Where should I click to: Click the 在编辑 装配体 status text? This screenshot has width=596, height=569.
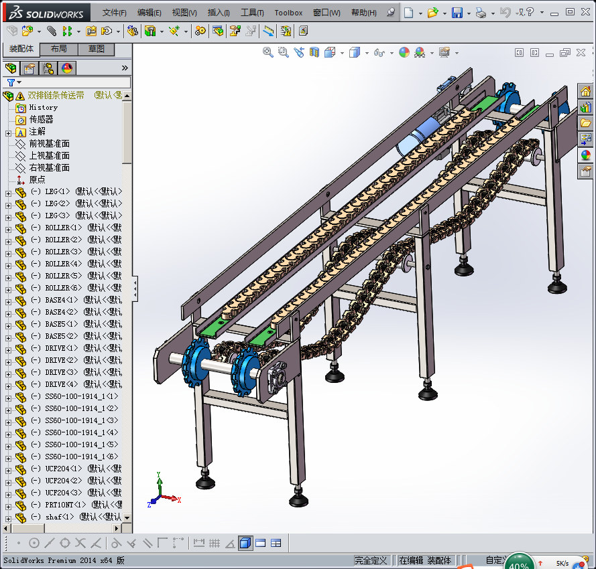pos(425,560)
